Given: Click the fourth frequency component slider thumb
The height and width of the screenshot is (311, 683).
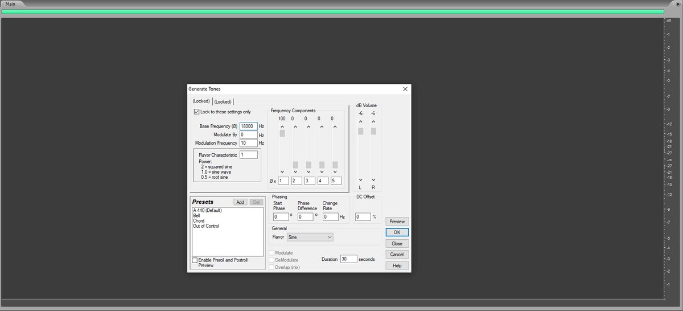Looking at the screenshot, I should click(x=321, y=165).
